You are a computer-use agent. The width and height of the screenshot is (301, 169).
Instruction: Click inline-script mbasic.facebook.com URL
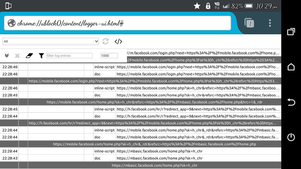(x=160, y=151)
